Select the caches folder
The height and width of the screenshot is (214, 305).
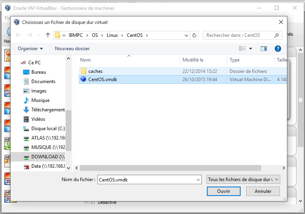point(183,71)
